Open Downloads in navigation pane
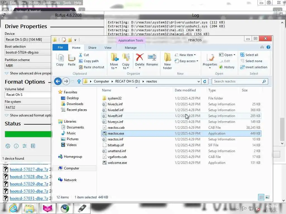This screenshot has width=286, height=214. point(72,104)
